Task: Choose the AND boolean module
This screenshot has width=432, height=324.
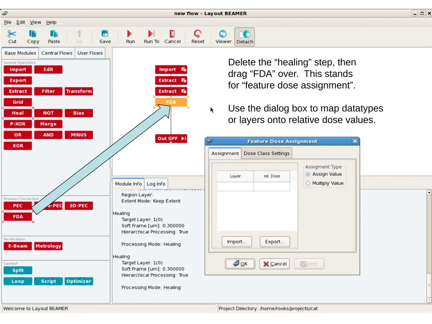Action: pyautogui.click(x=48, y=135)
